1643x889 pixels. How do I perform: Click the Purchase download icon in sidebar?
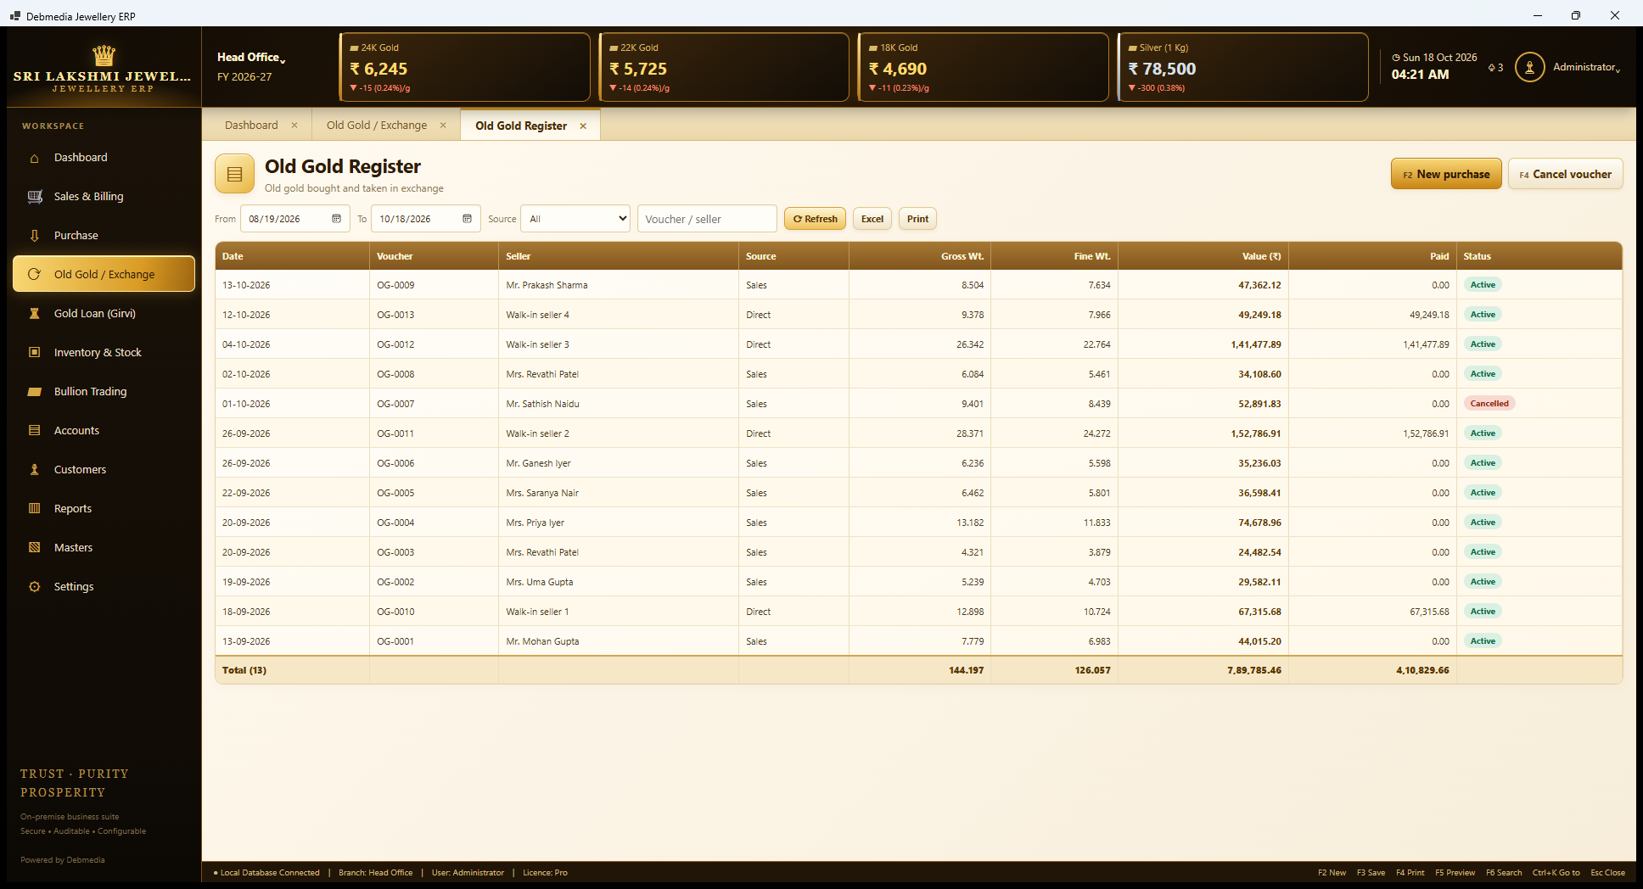(35, 236)
